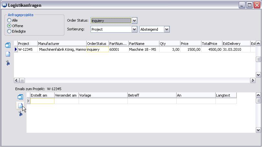Open the Order Status dropdown

point(135,21)
